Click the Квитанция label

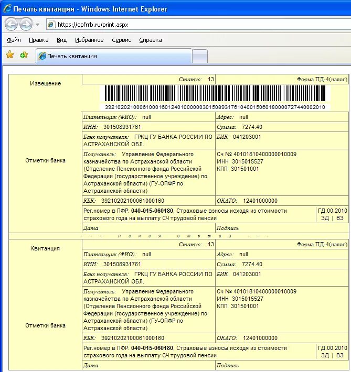[x=45, y=248]
